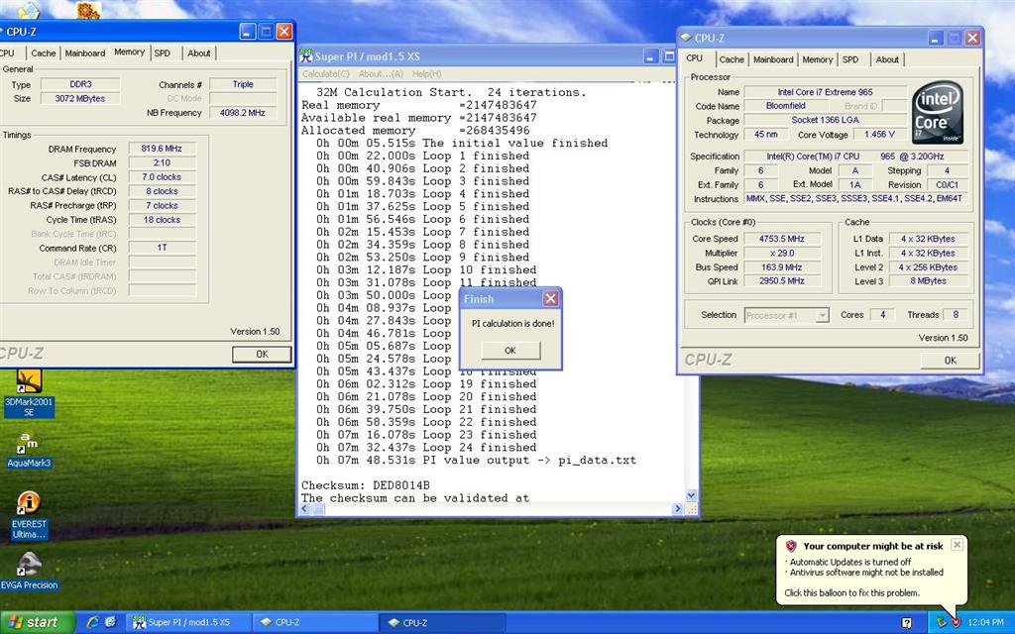
Task: Click the Windows start button
Action: click(x=37, y=622)
